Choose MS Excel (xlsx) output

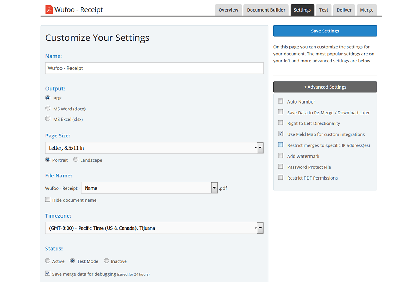(x=48, y=119)
